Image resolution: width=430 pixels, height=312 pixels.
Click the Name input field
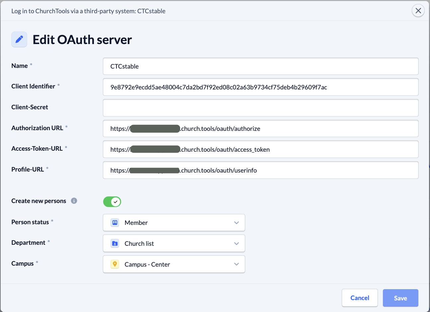pyautogui.click(x=260, y=66)
